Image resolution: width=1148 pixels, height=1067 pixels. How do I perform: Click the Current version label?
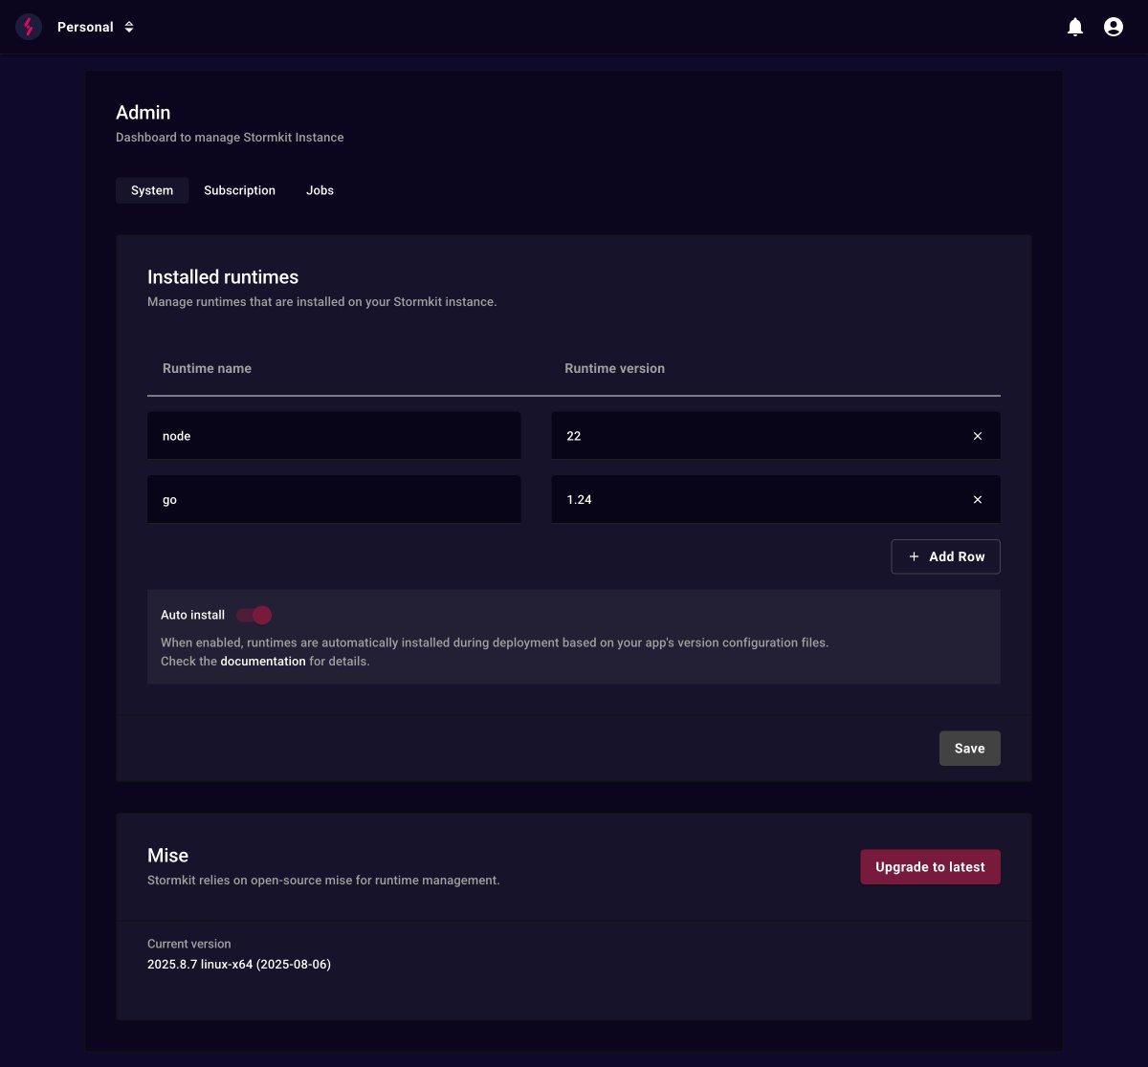click(x=189, y=944)
